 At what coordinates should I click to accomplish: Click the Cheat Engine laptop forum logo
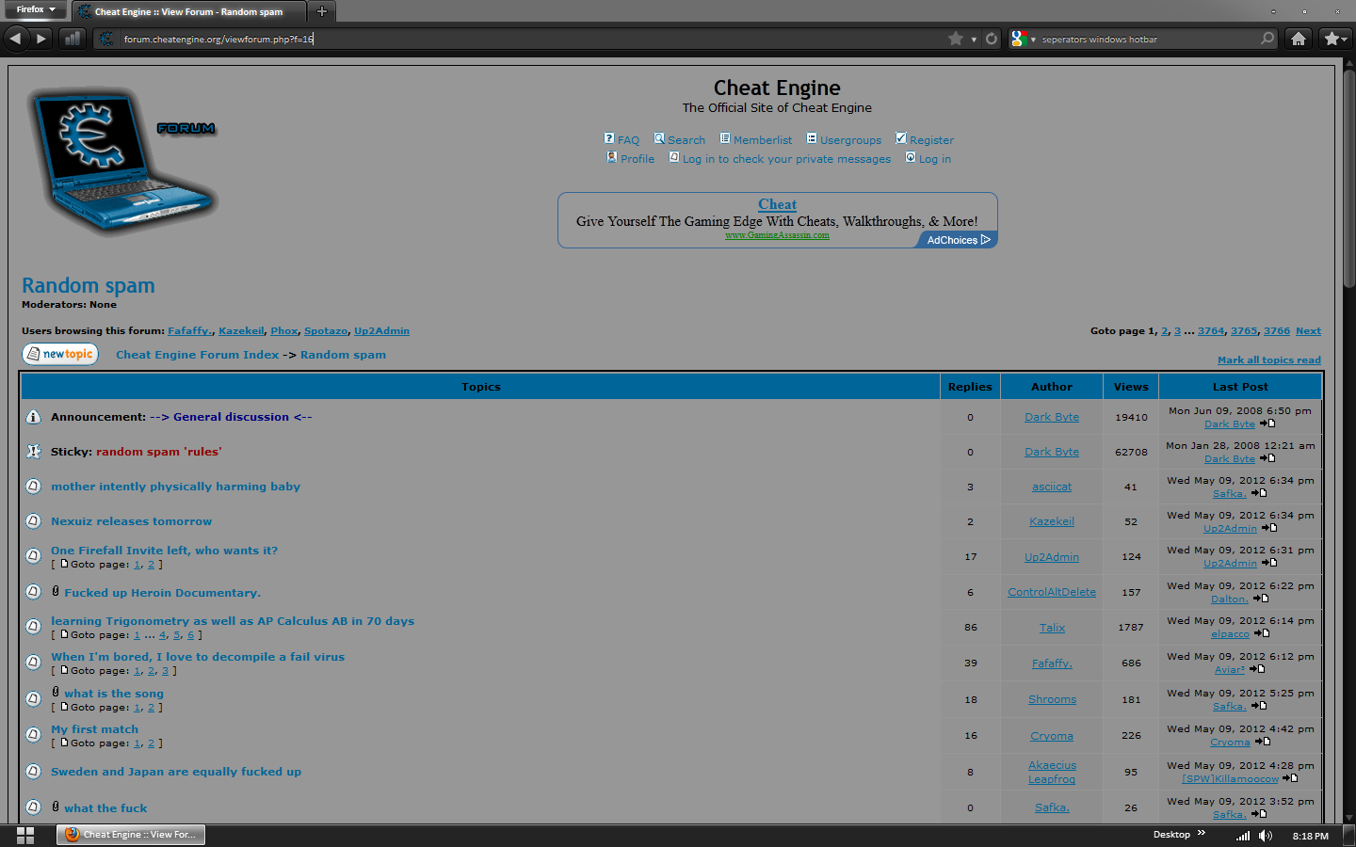point(122,160)
